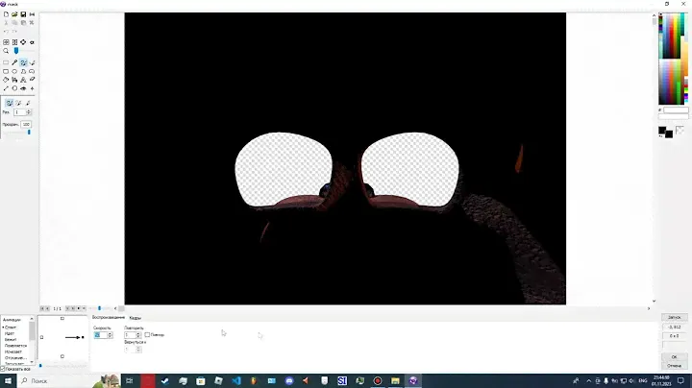
Task: Click the Скорость speed spinner arrows
Action: tap(111, 334)
